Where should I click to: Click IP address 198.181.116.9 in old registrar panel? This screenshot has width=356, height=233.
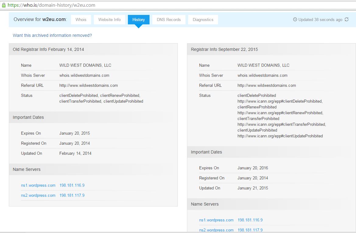coord(72,185)
